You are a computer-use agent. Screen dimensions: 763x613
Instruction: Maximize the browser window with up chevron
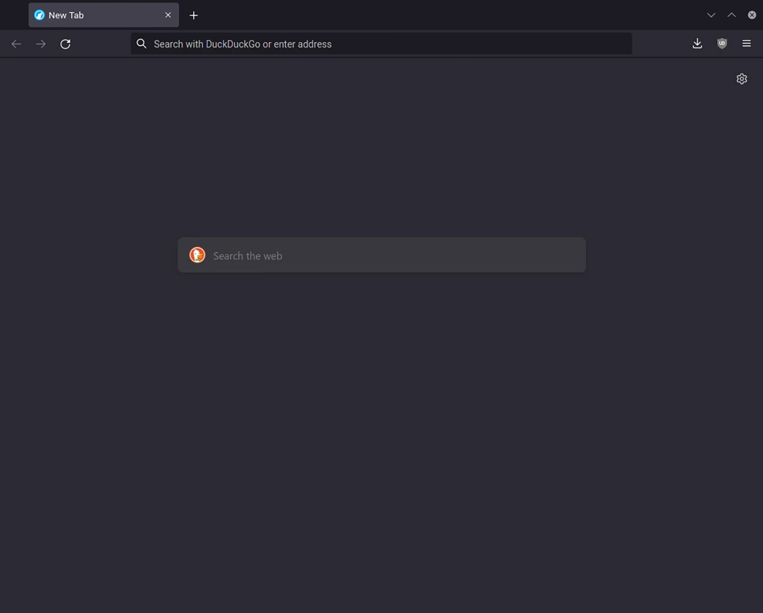click(731, 15)
